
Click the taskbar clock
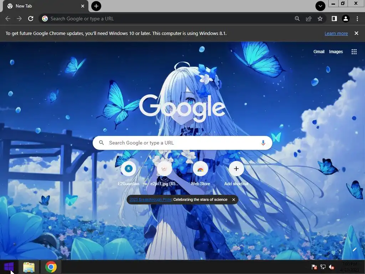(x=350, y=267)
